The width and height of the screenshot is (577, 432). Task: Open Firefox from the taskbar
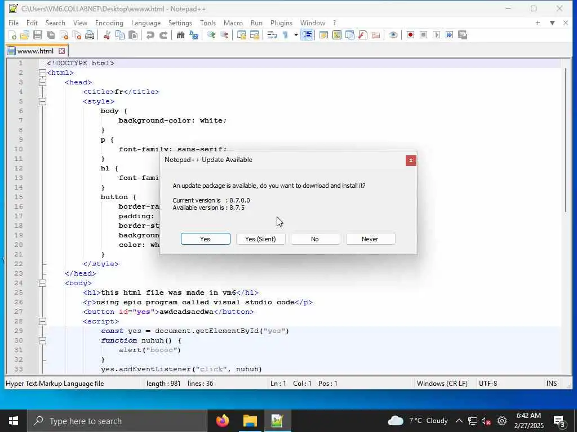tap(222, 421)
